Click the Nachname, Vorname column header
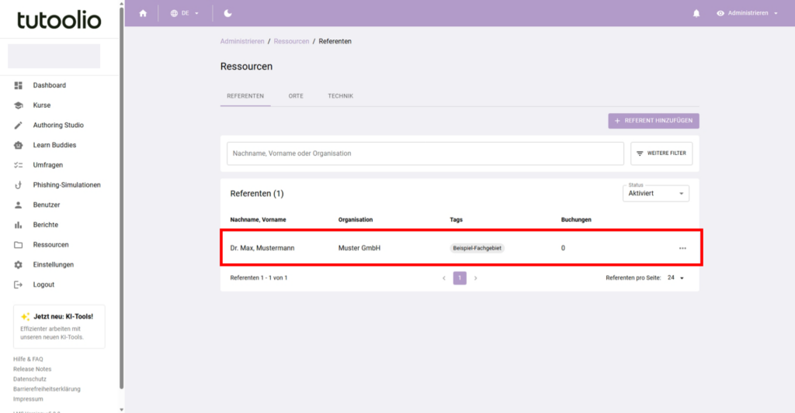The image size is (795, 413). 258,219
